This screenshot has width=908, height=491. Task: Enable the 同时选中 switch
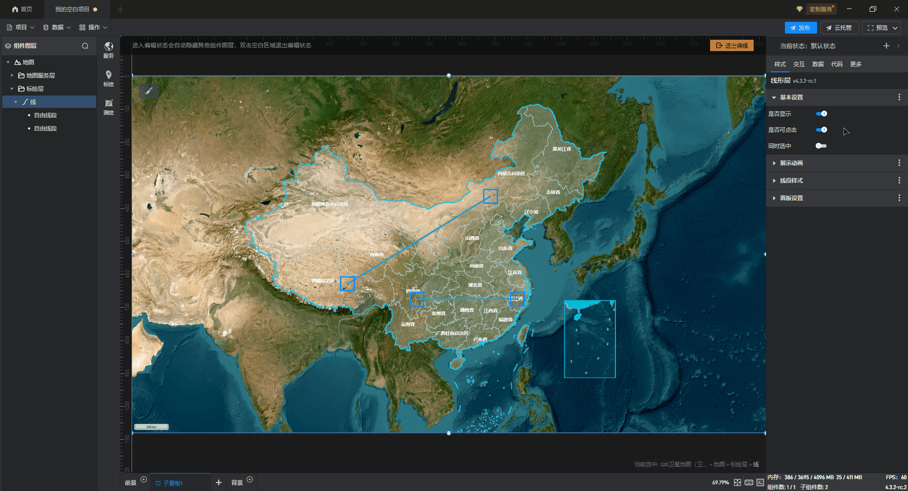tap(821, 146)
